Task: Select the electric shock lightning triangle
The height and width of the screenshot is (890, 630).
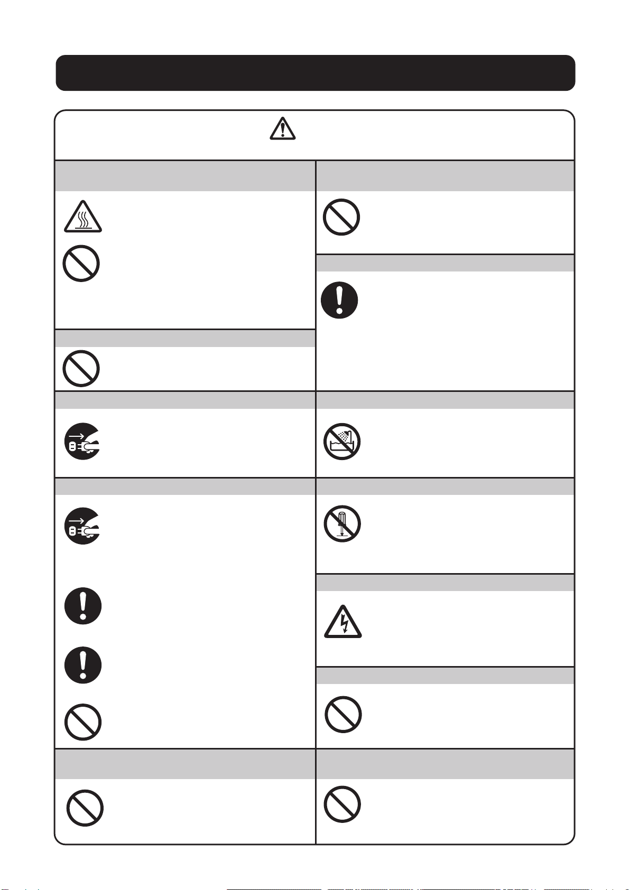Action: coord(343,622)
